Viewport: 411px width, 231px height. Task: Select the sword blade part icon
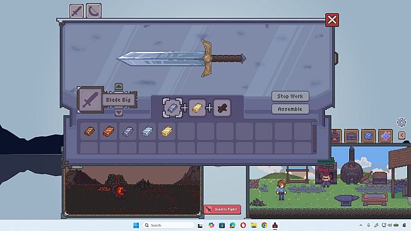tap(90, 100)
